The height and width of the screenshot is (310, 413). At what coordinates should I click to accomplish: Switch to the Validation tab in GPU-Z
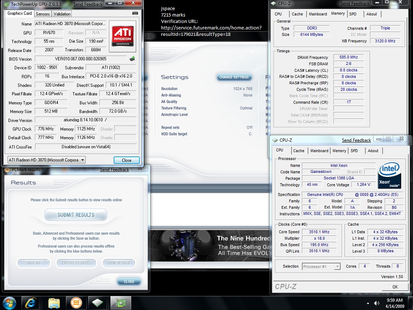62,14
